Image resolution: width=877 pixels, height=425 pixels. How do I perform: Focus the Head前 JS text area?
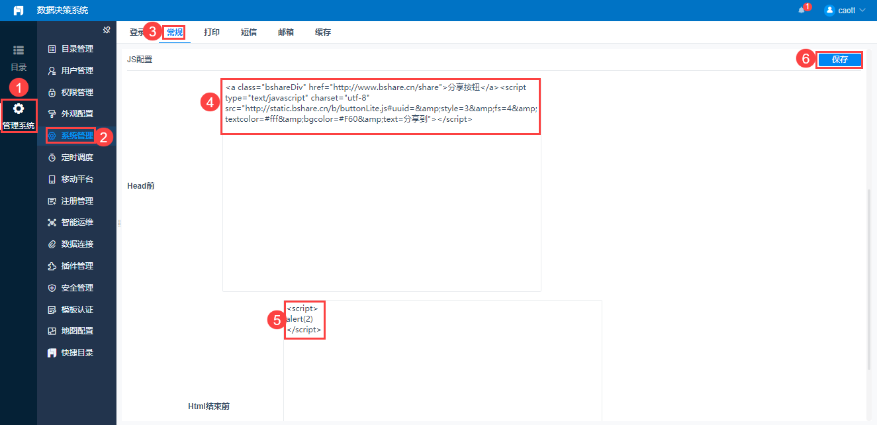382,186
